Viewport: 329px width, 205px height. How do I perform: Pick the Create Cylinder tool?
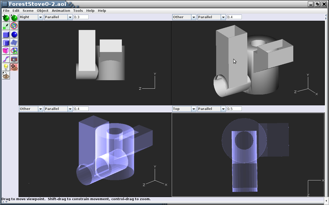[x=6, y=43]
